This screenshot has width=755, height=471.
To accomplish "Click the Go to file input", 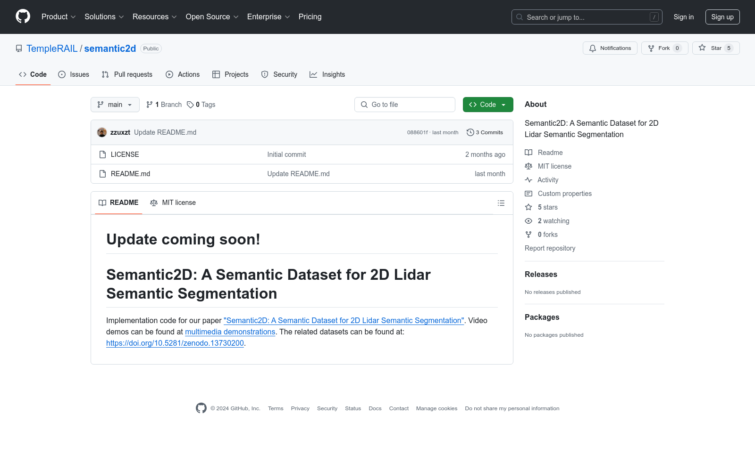I will point(405,105).
